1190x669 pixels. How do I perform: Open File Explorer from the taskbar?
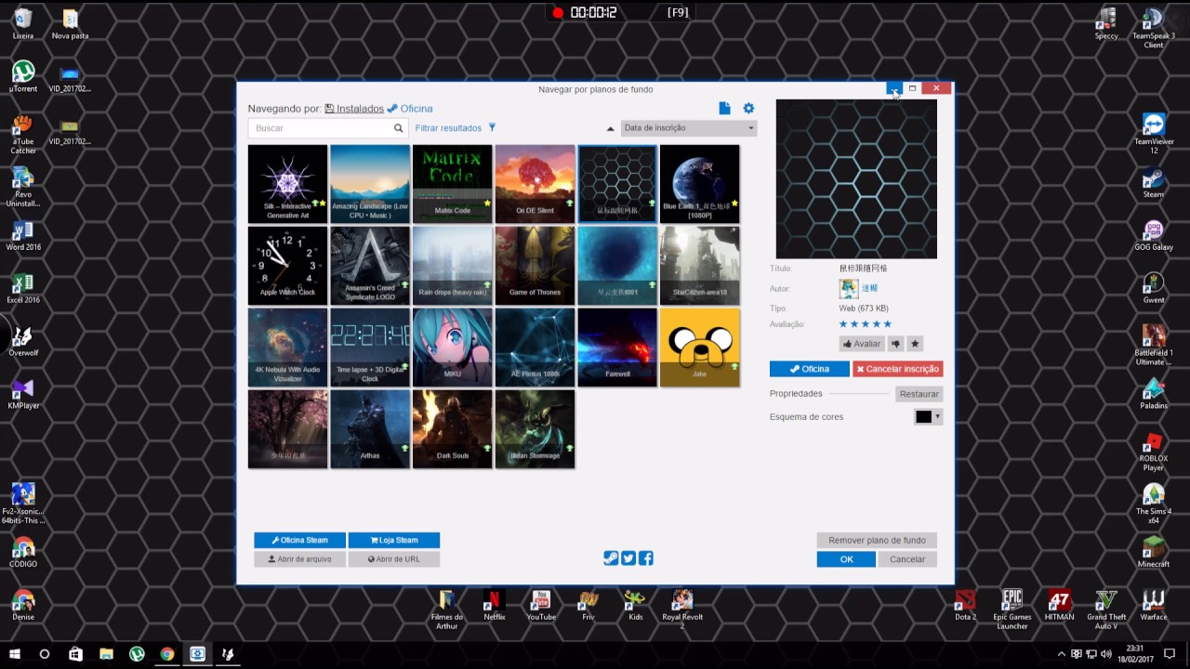coord(106,654)
